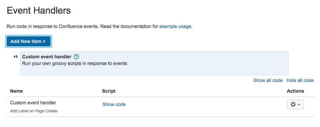This screenshot has width=320, height=127.
Task: Click the help question mark icon
Action: point(76,57)
